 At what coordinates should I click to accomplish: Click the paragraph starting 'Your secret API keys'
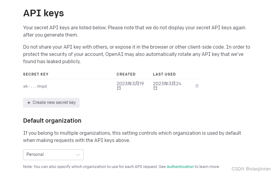tap(134, 31)
